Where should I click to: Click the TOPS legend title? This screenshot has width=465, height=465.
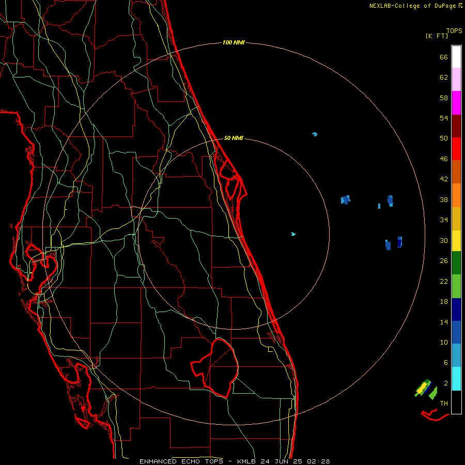coord(454,31)
